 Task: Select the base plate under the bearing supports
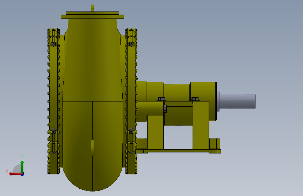click(178, 151)
